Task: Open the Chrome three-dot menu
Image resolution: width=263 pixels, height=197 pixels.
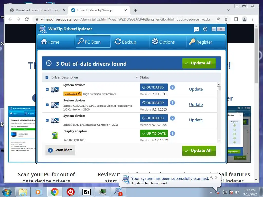Action: (x=253, y=19)
